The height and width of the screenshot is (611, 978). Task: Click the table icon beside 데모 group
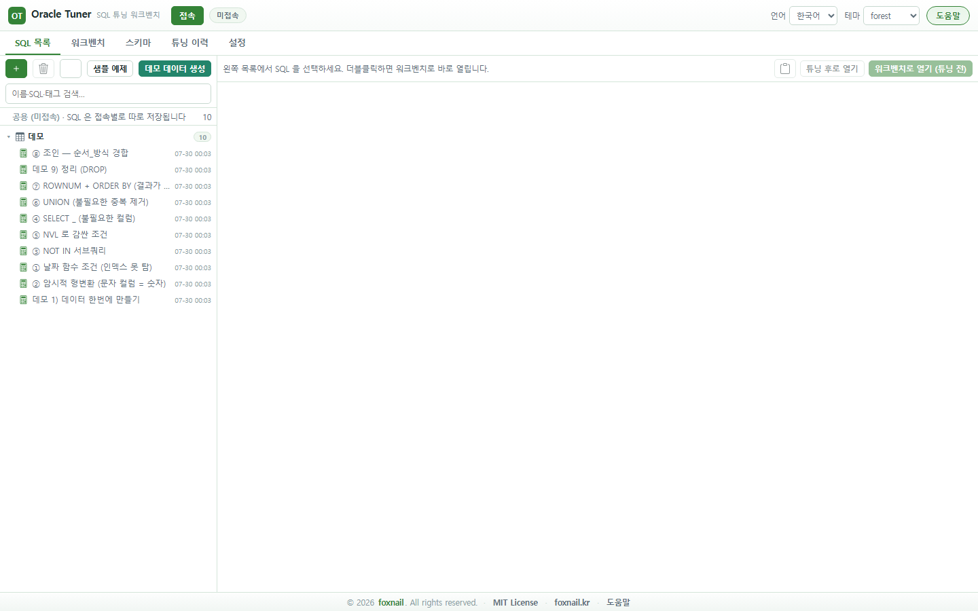pyautogui.click(x=20, y=137)
